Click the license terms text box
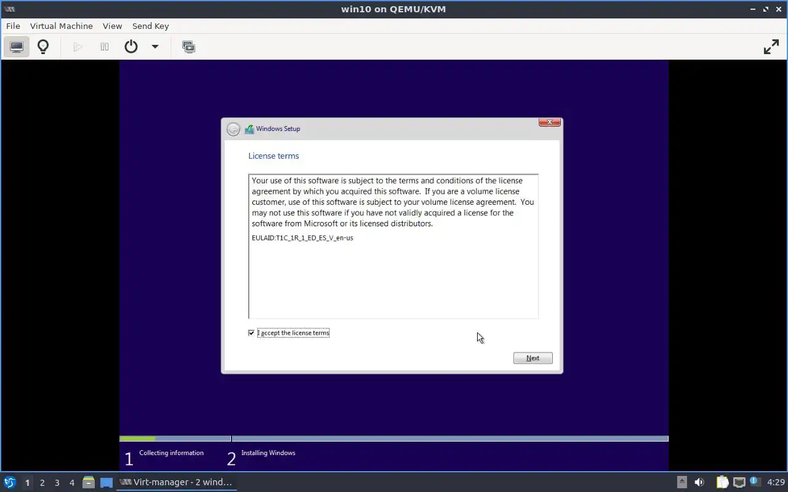This screenshot has width=788, height=492. tap(393, 247)
